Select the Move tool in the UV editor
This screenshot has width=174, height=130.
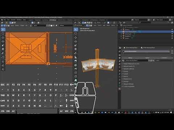point(3,38)
